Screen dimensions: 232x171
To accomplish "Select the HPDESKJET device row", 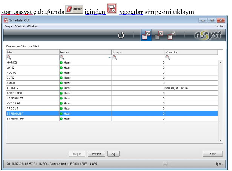I will pyautogui.click(x=112, y=98).
